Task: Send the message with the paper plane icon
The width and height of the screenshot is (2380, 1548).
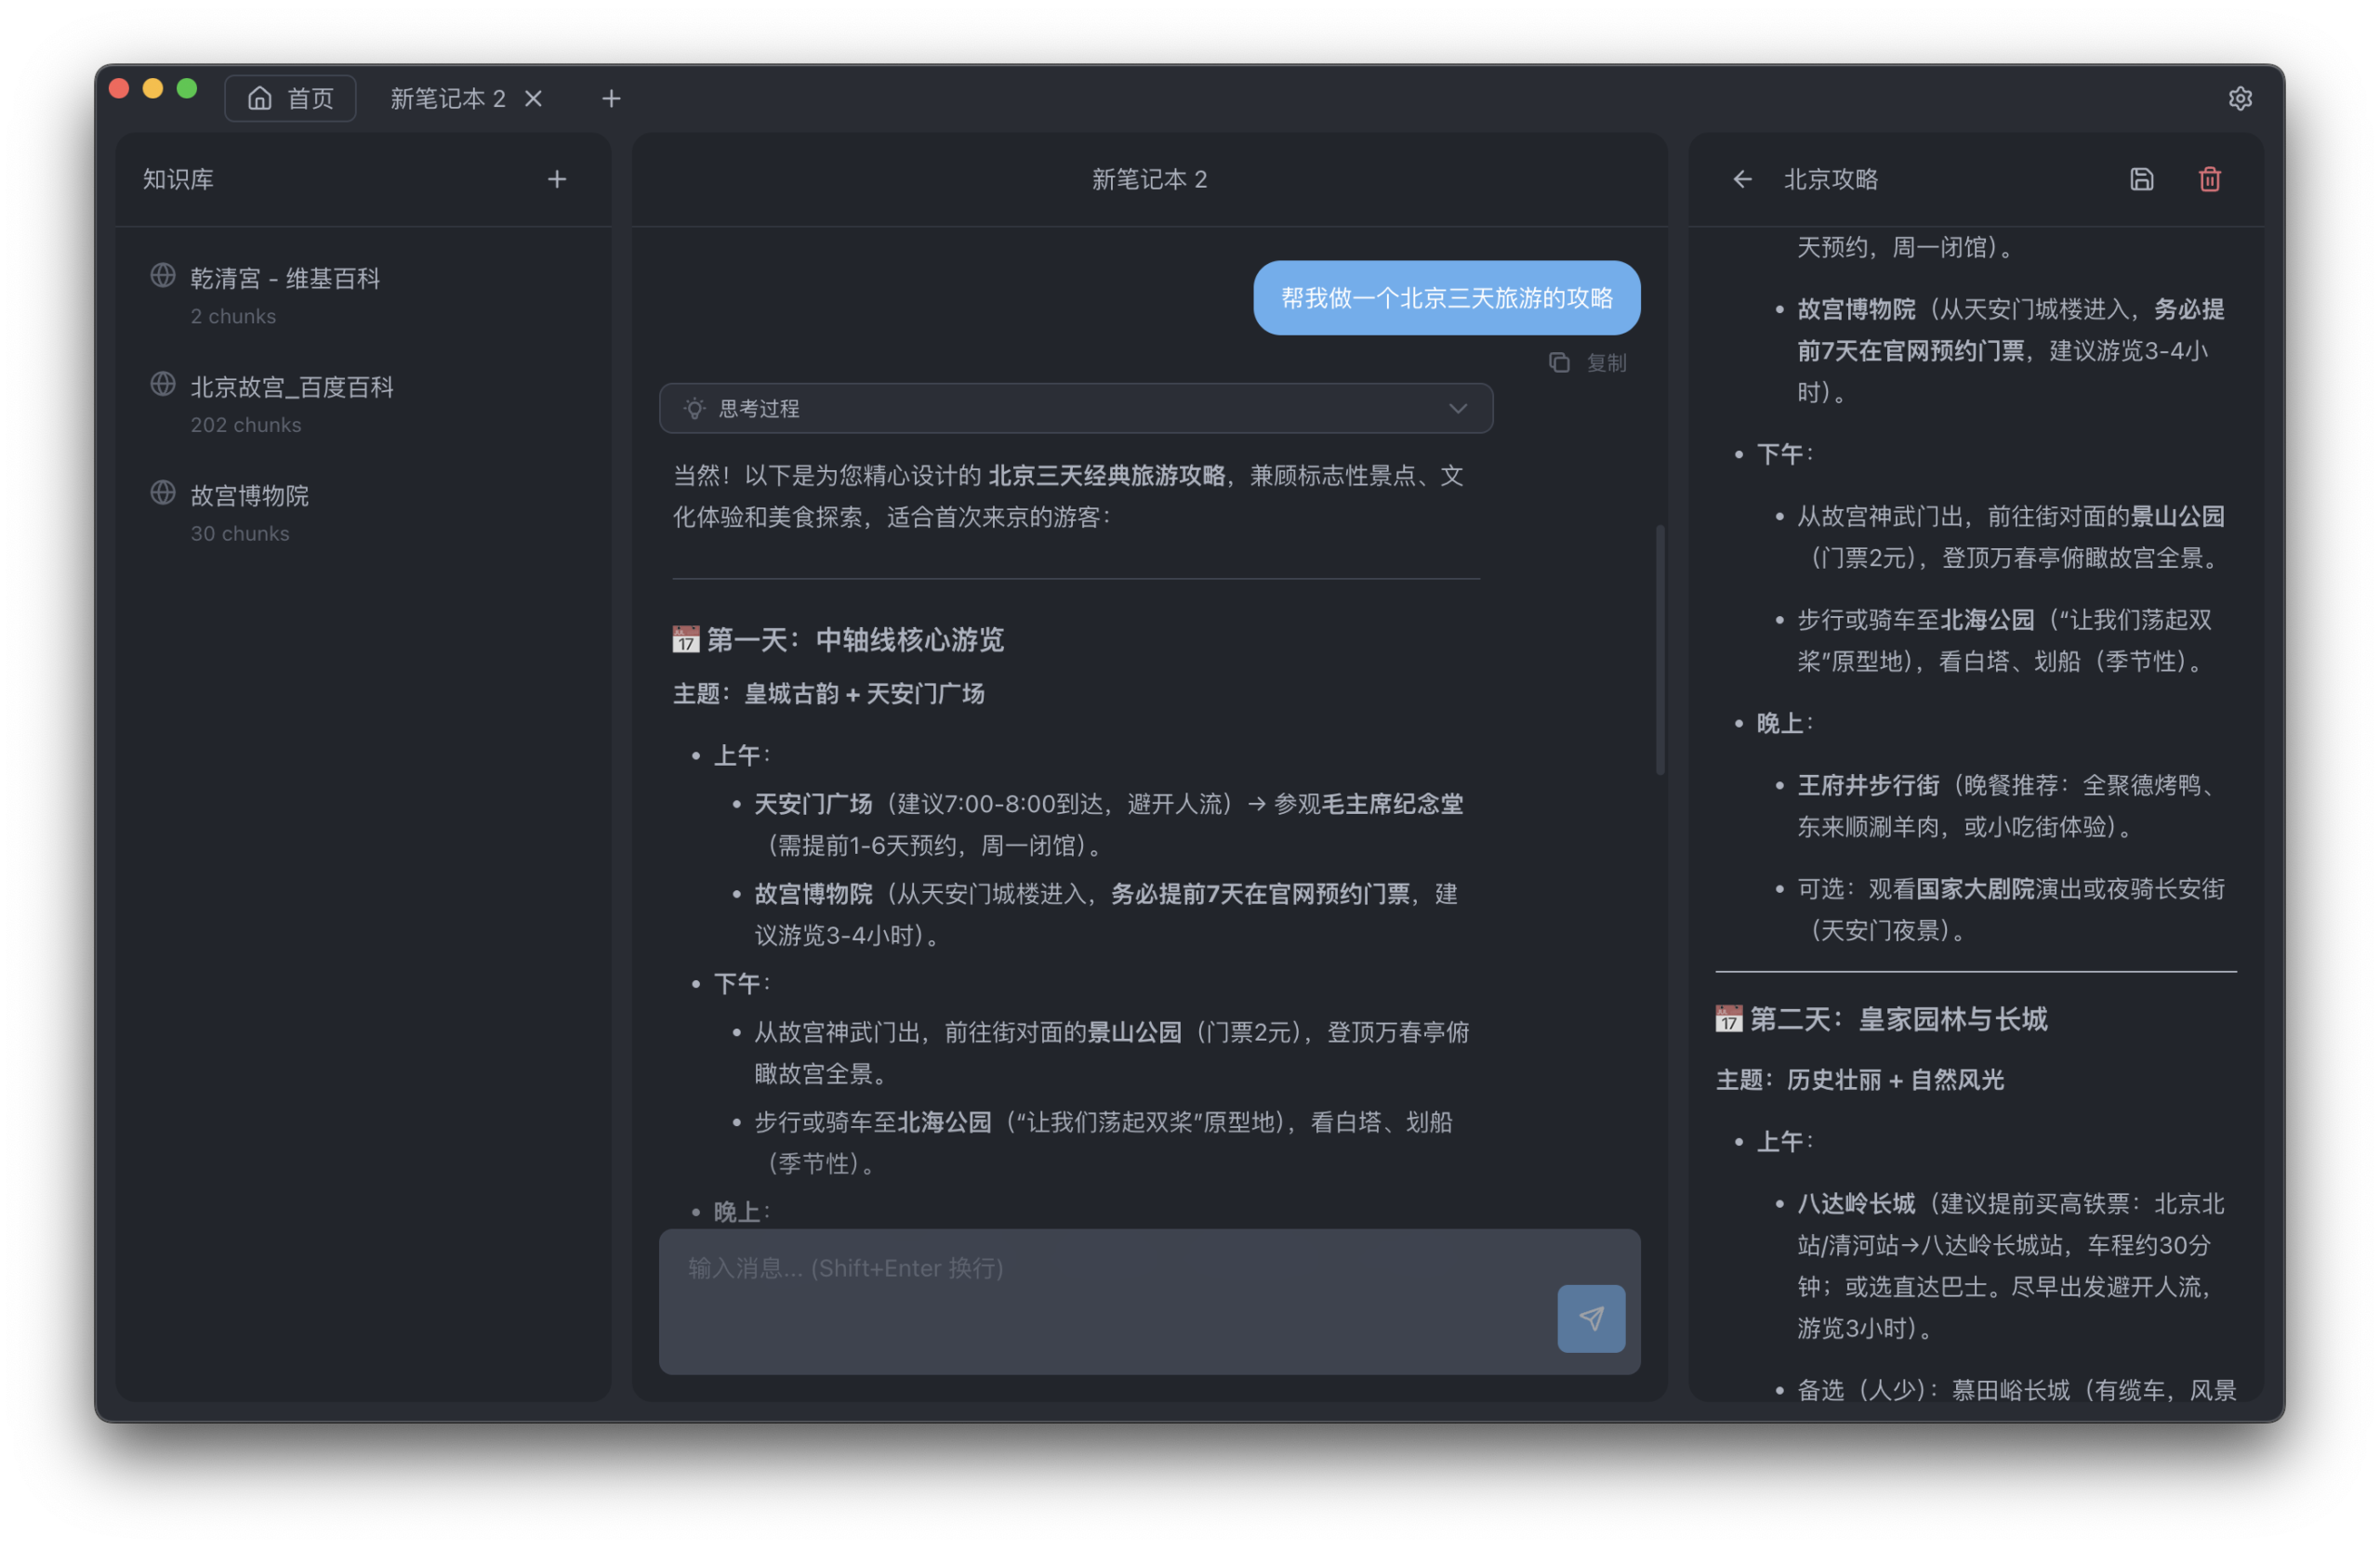Action: click(x=1590, y=1319)
